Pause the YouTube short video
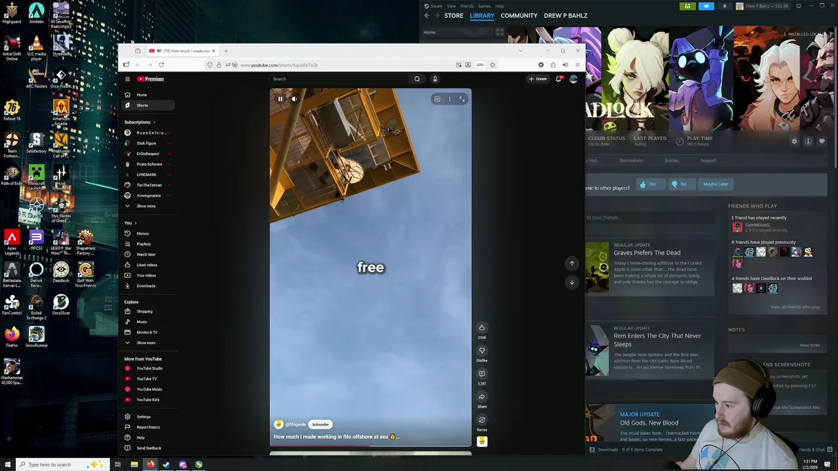The height and width of the screenshot is (471, 838). (x=280, y=99)
